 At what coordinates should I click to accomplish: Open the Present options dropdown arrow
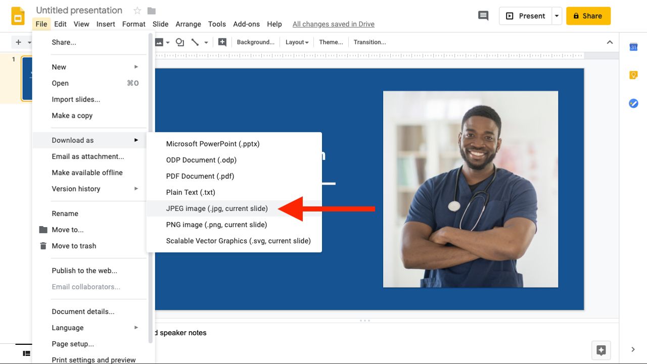(557, 16)
